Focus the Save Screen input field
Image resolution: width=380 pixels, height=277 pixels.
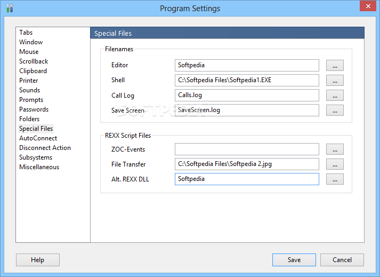coord(247,110)
